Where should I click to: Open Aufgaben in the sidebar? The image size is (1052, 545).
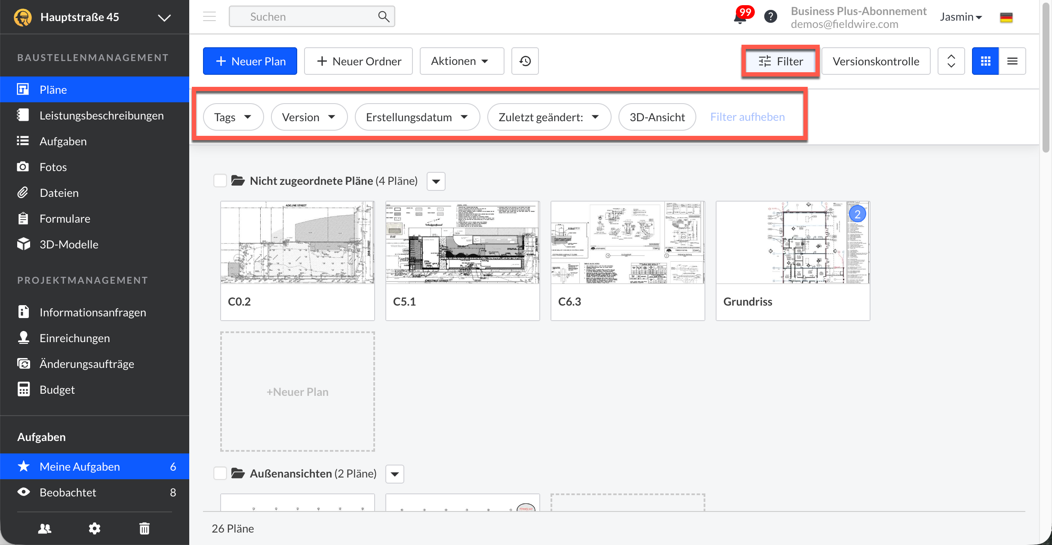[x=63, y=141]
